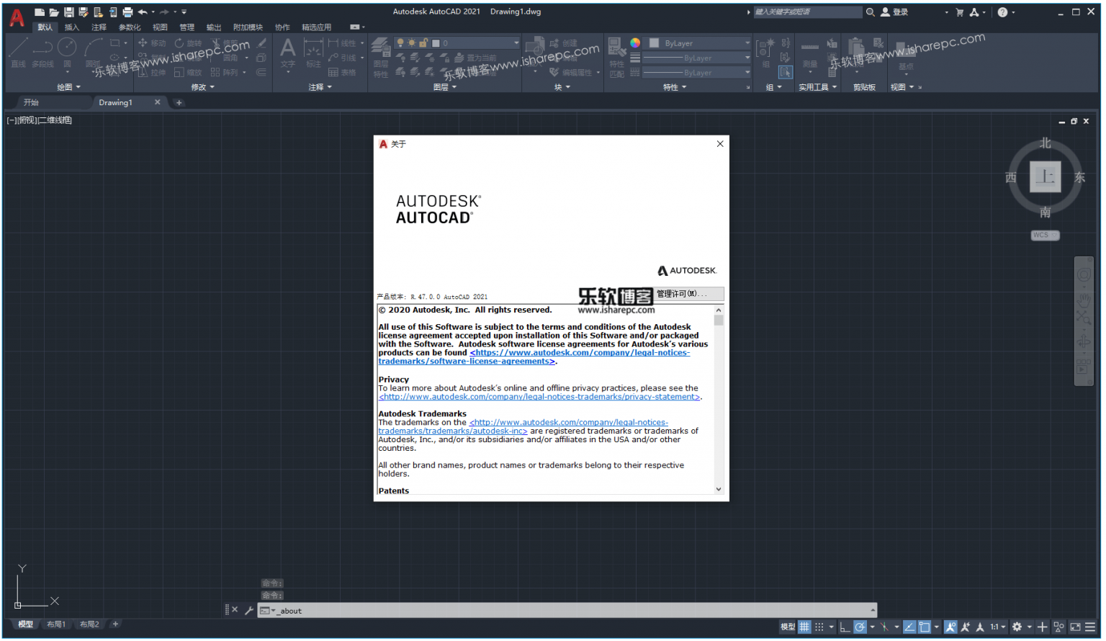Toggle clean screen full-screen icon in status bar

(x=1075, y=627)
